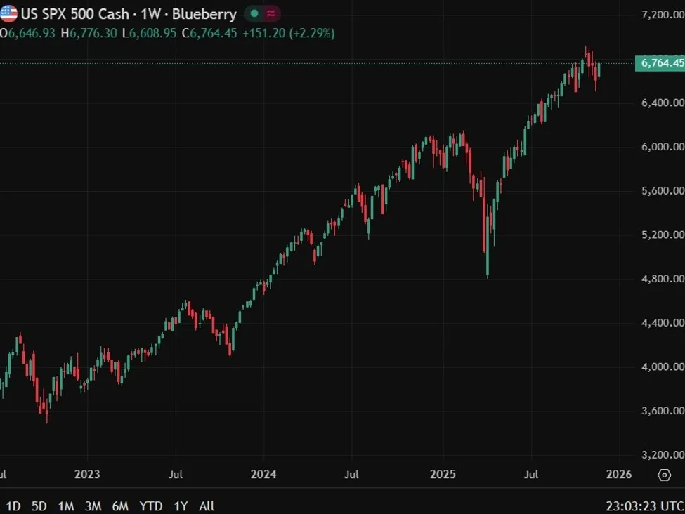Click the 2024 label on time axis
685x514 pixels.
[x=264, y=475]
